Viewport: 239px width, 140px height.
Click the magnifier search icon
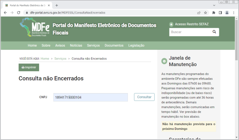[x=214, y=32]
